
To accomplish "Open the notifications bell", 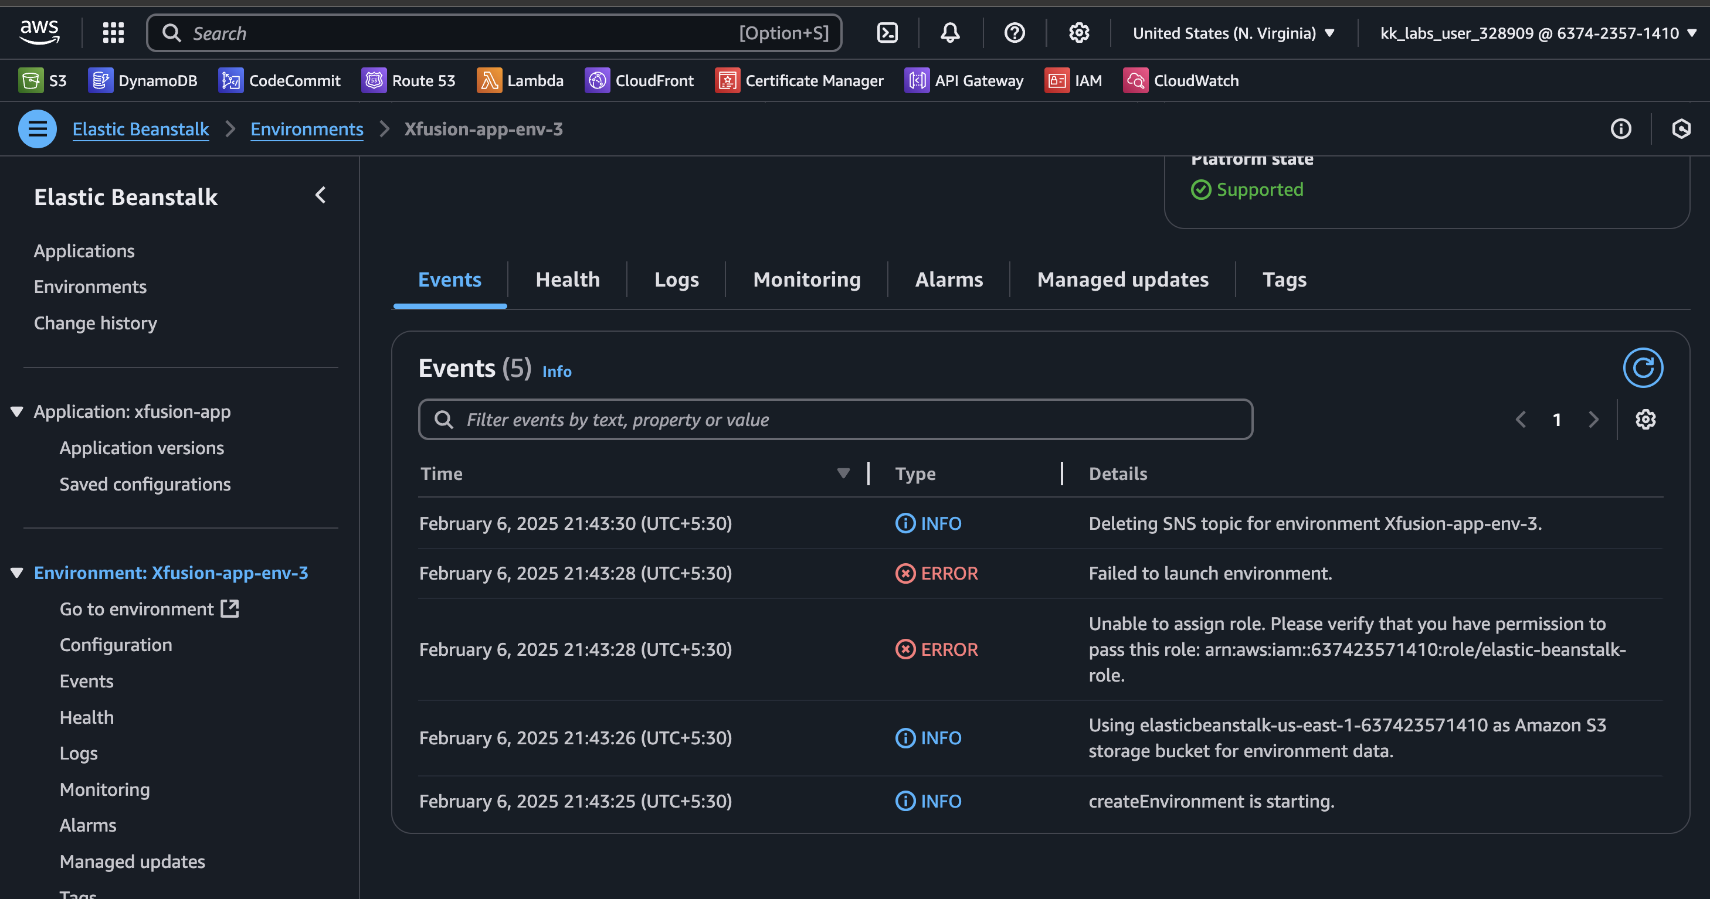I will coord(950,33).
